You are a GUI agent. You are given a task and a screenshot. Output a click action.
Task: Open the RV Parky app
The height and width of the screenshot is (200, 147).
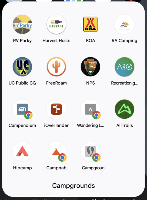coord(22,24)
